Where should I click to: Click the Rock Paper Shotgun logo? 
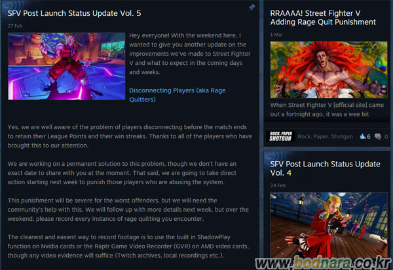coord(280,136)
